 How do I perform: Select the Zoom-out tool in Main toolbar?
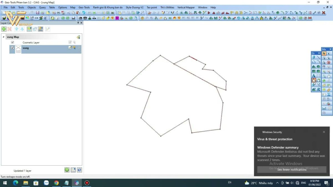pyautogui.click(x=329, y=71)
